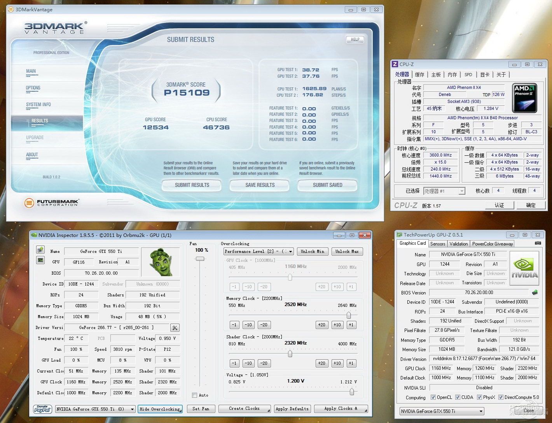The image size is (552, 423).
Task: Switch to the CPU-Z memory (内存) tab
Action: click(452, 75)
